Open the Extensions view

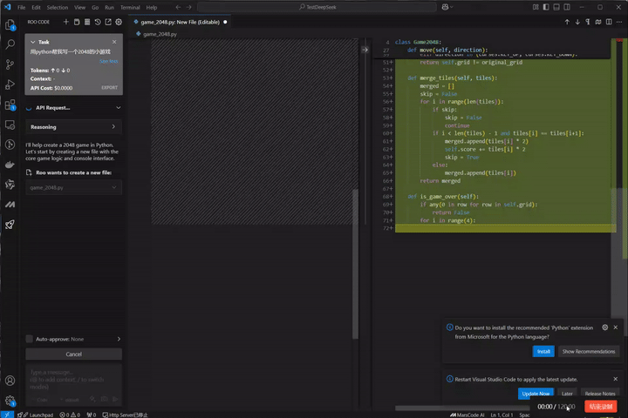10,104
